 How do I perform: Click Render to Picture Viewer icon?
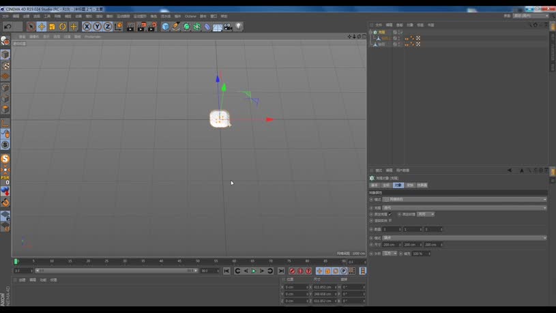coord(141,27)
